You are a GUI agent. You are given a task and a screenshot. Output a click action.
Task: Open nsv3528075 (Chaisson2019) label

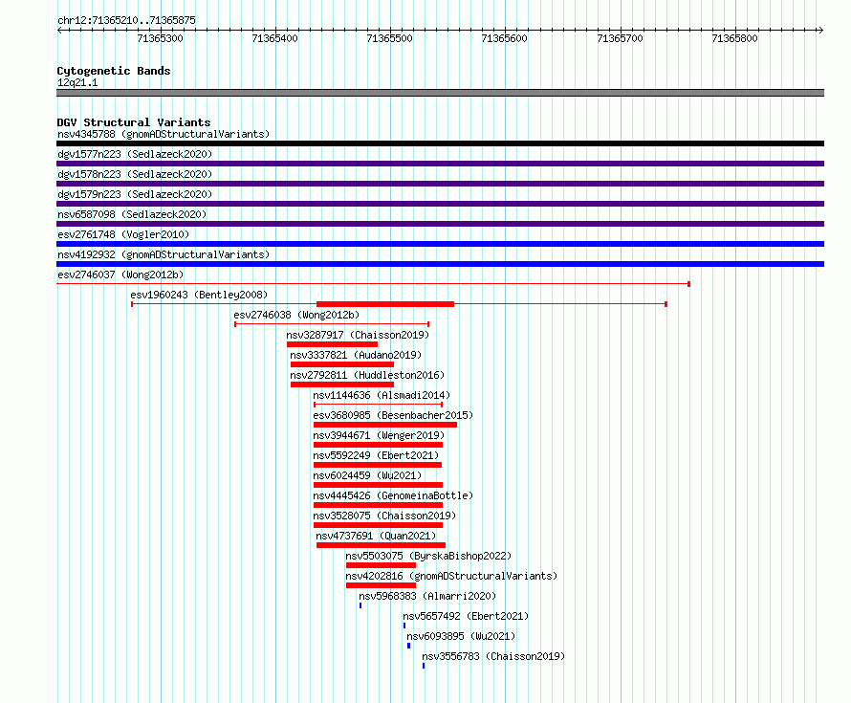tap(384, 516)
